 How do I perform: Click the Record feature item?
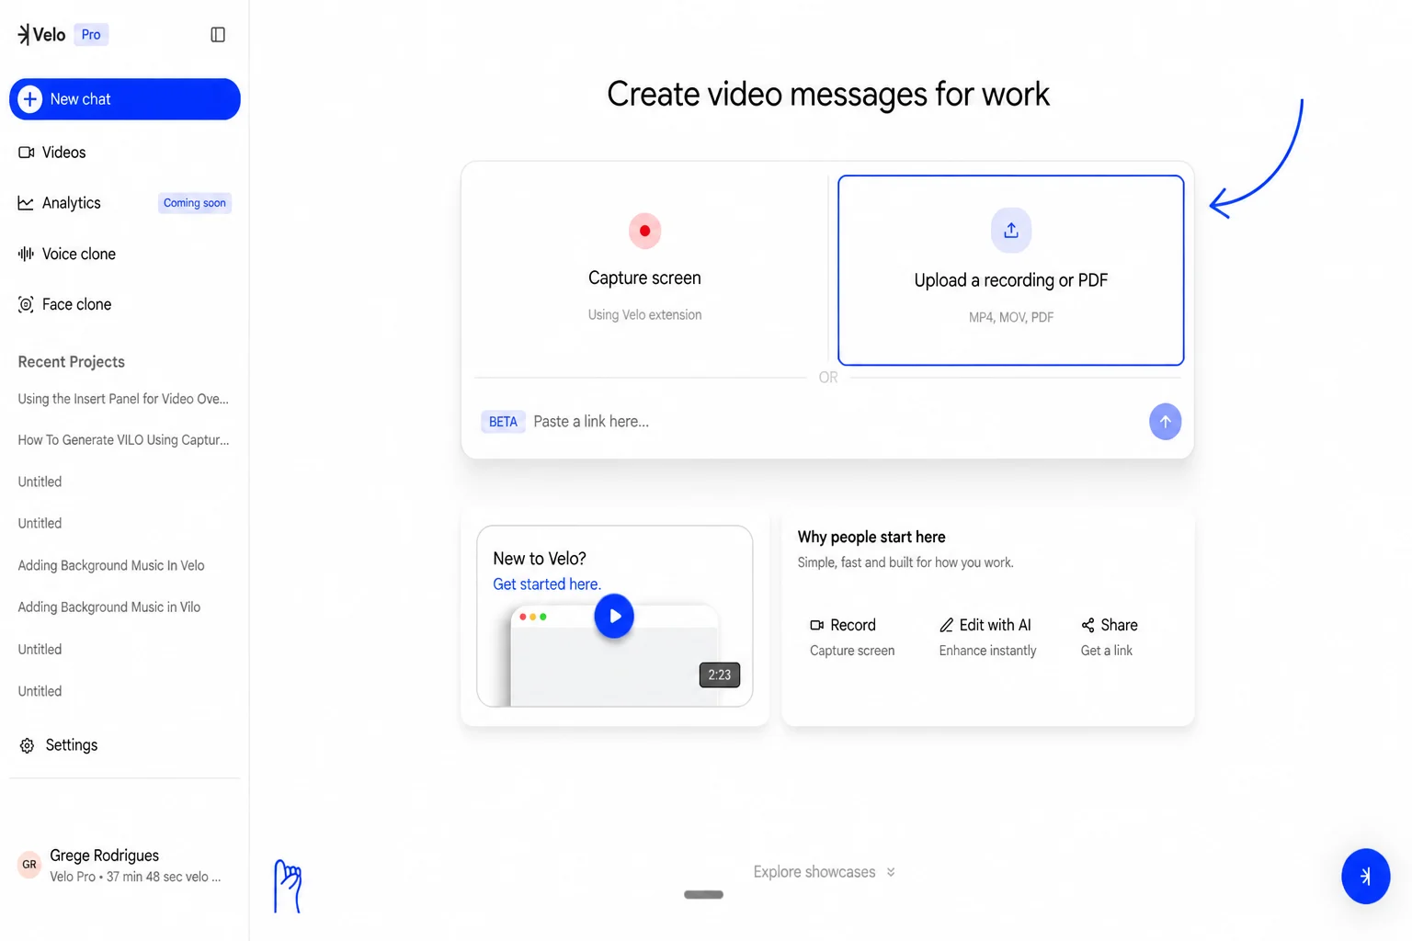(x=852, y=637)
